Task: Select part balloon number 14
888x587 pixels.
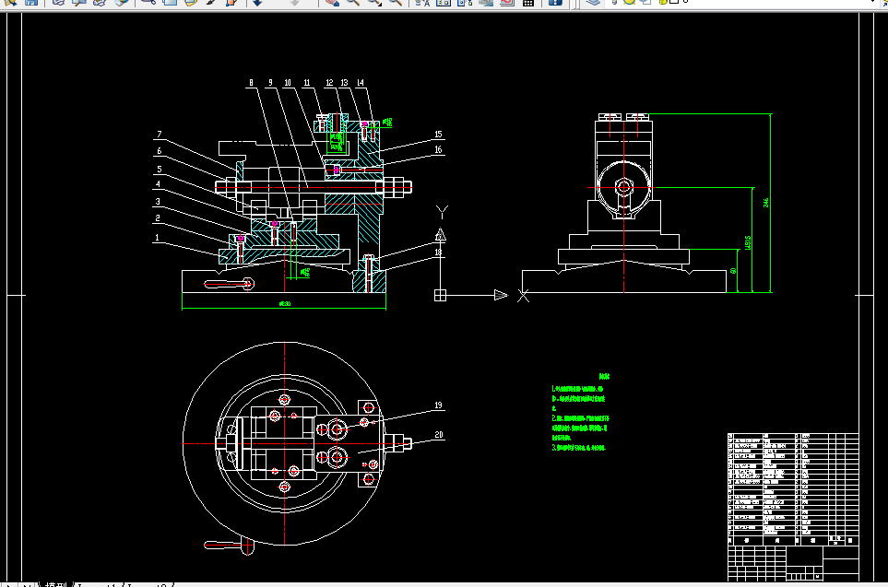Action: (361, 83)
